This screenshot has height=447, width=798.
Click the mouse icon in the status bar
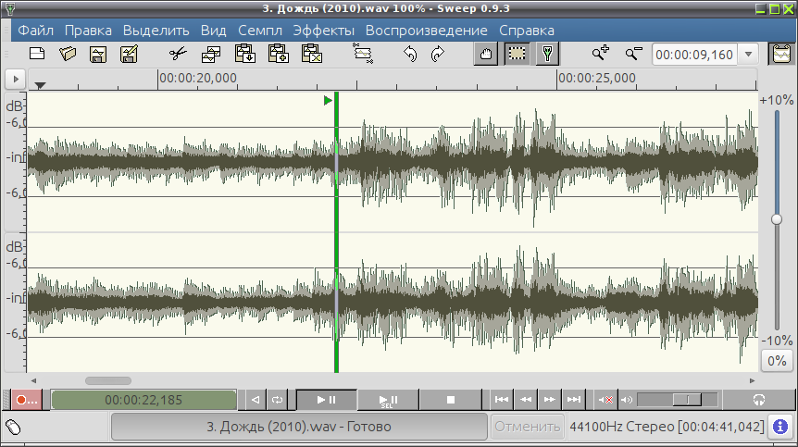pos(13,428)
